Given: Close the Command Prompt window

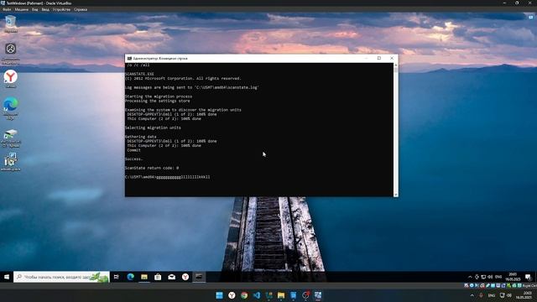Looking at the screenshot, I should tap(392, 58).
